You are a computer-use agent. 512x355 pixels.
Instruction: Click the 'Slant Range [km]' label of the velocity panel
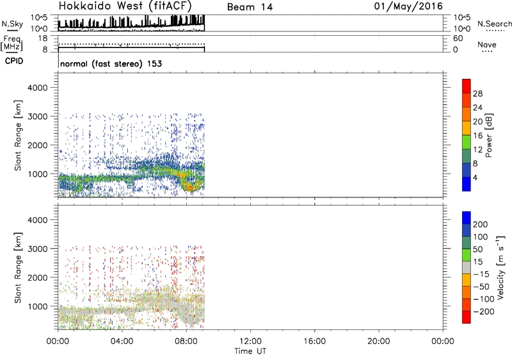18,268
